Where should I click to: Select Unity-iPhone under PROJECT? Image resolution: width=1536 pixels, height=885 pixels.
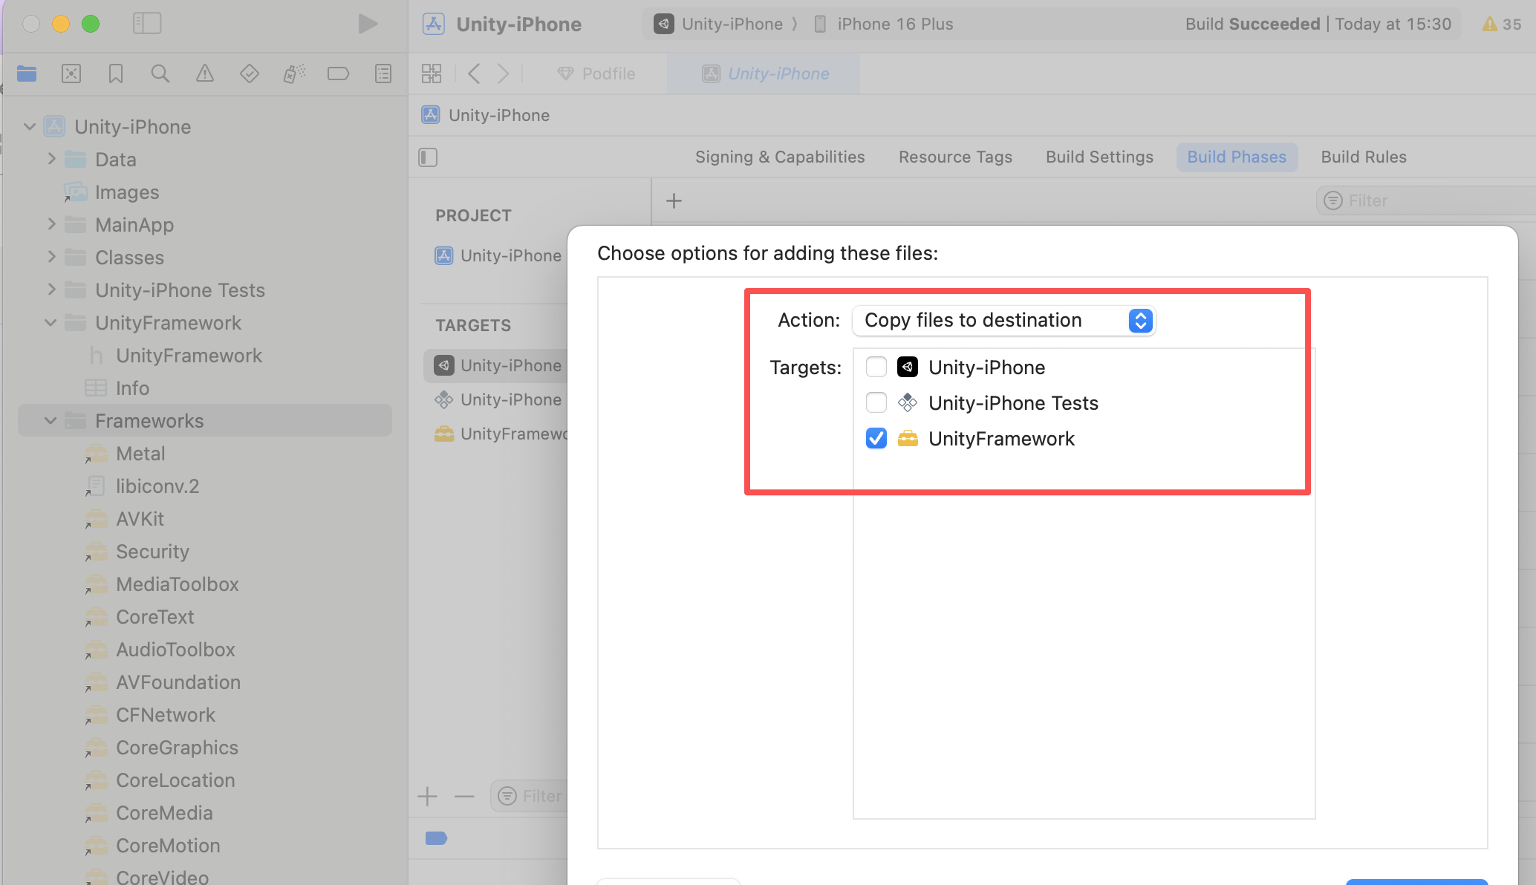499,255
